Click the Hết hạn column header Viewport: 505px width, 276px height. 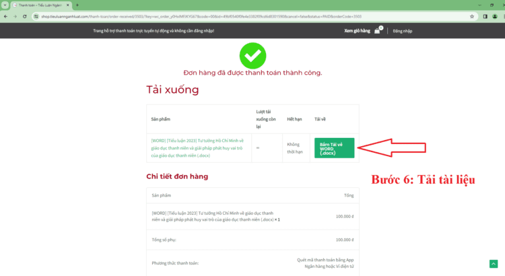pyautogui.click(x=294, y=119)
